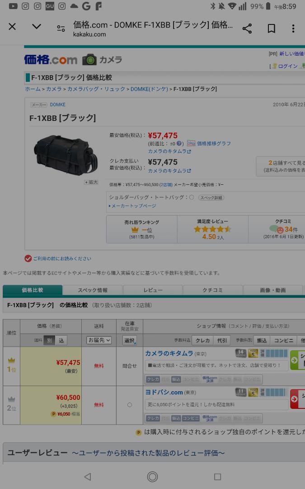Open the メーカートップページ link

click(x=132, y=206)
